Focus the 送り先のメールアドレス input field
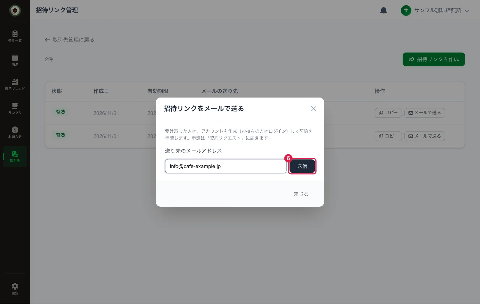The height and width of the screenshot is (304, 480). coord(226,166)
